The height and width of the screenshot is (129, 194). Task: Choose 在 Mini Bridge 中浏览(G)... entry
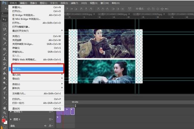tap(37, 19)
